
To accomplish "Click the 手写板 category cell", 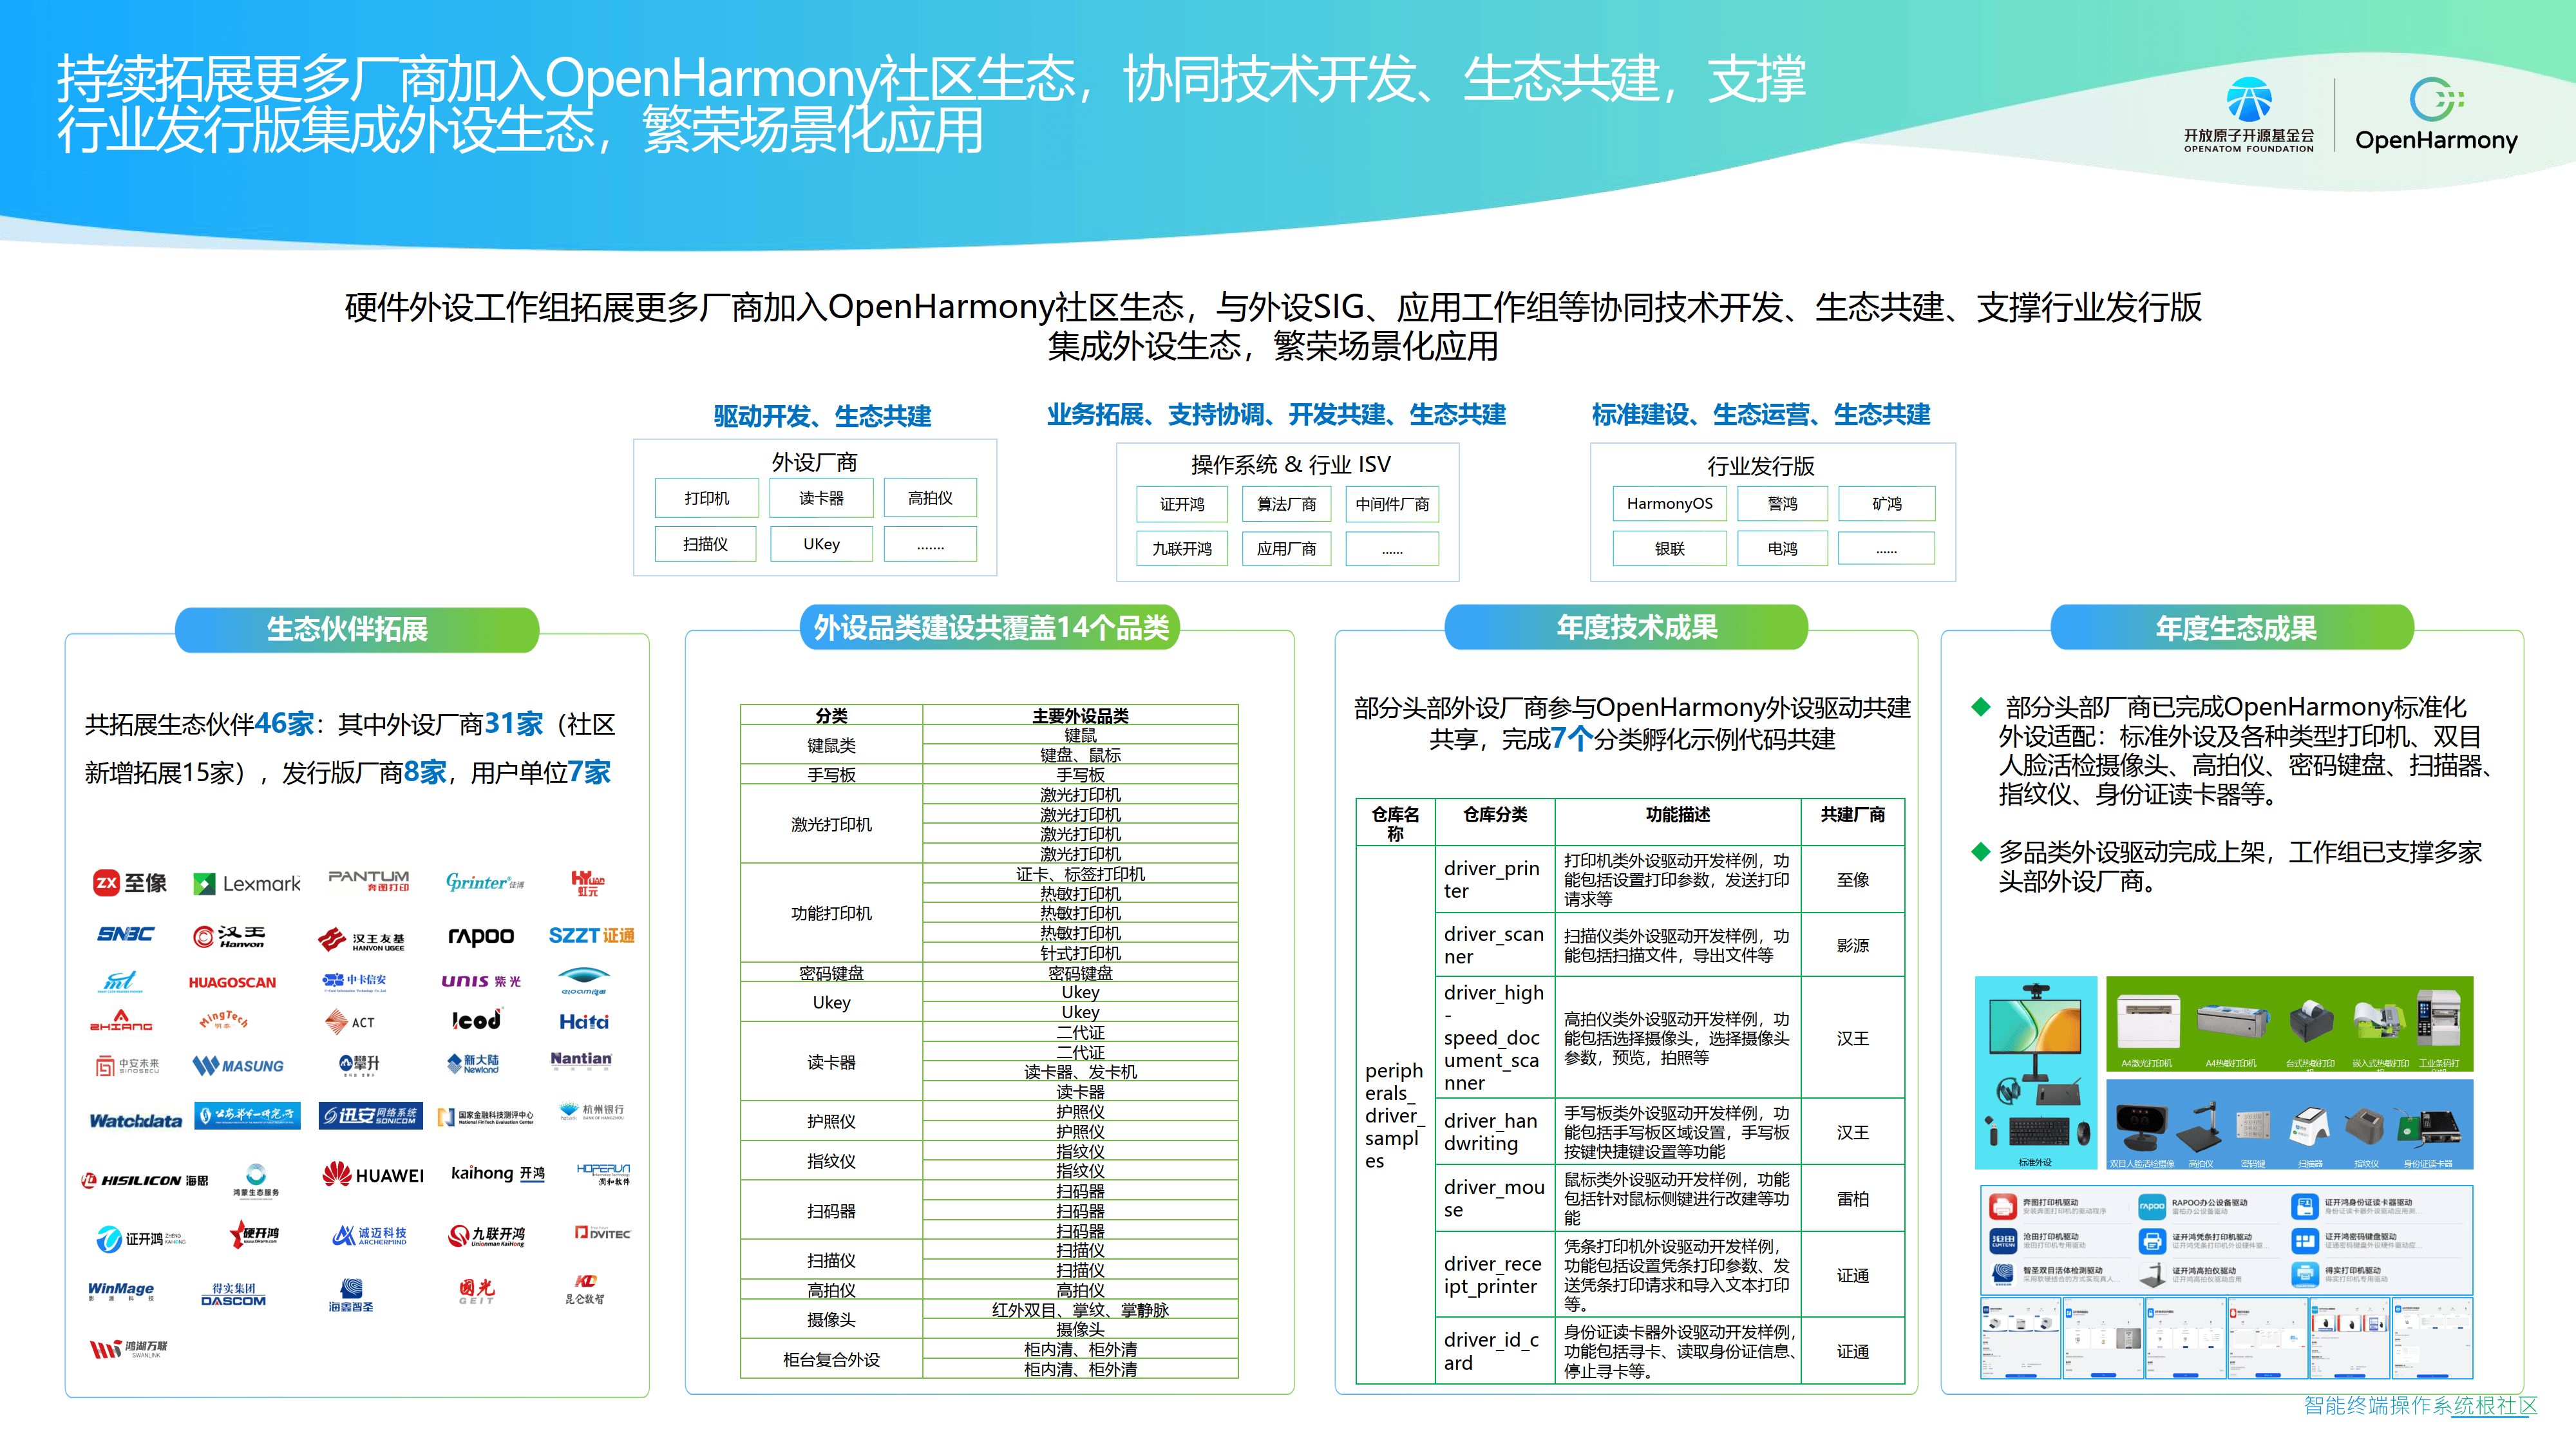I will (x=831, y=775).
